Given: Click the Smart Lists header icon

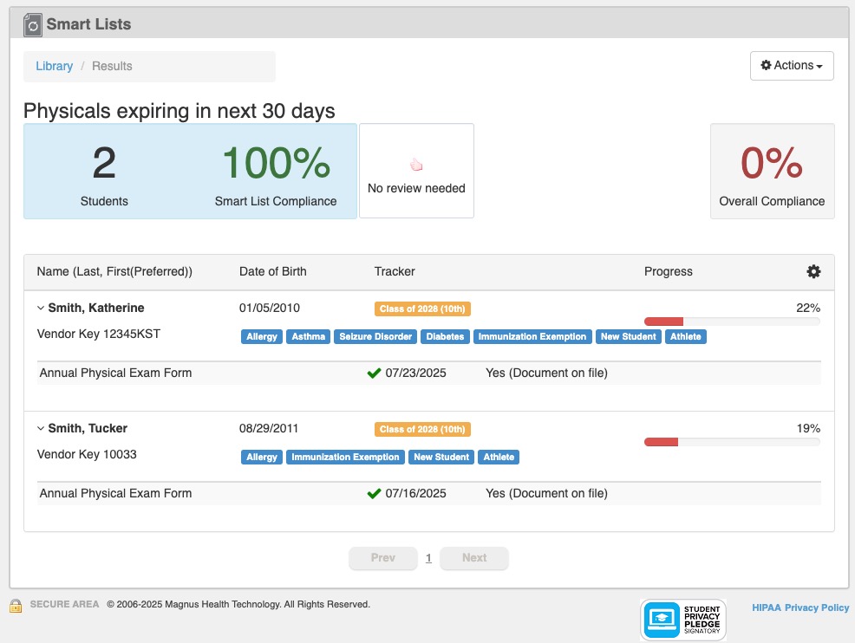Looking at the screenshot, I should click(32, 25).
